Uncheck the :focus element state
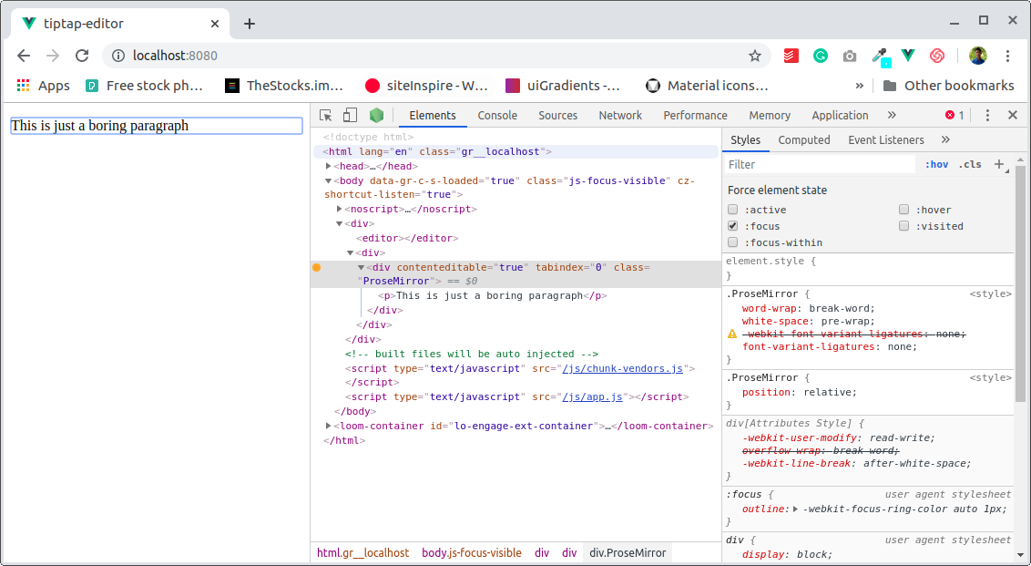Viewport: 1031px width, 566px height. 732,226
